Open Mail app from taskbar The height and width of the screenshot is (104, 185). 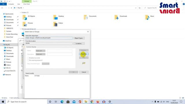74,102
